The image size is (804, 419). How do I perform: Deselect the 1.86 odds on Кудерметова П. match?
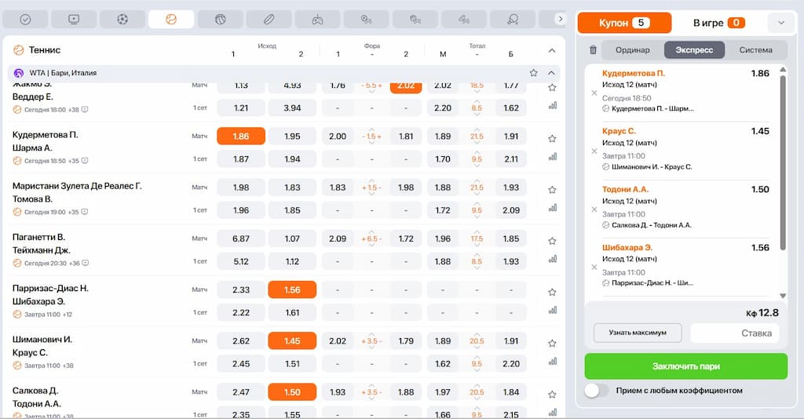click(241, 137)
